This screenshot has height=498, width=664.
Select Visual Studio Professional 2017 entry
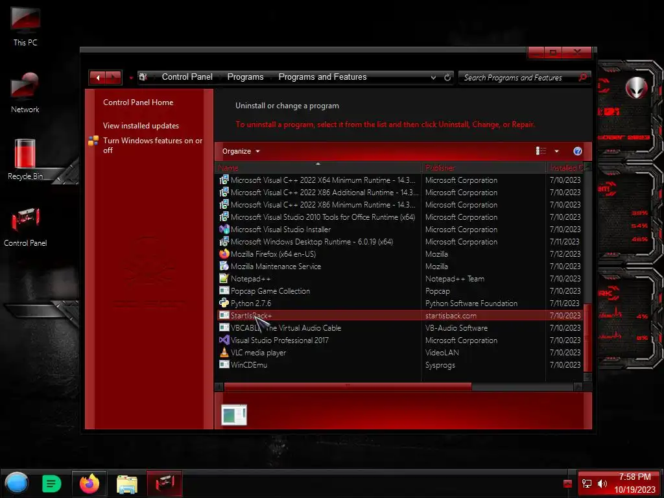tap(399, 340)
